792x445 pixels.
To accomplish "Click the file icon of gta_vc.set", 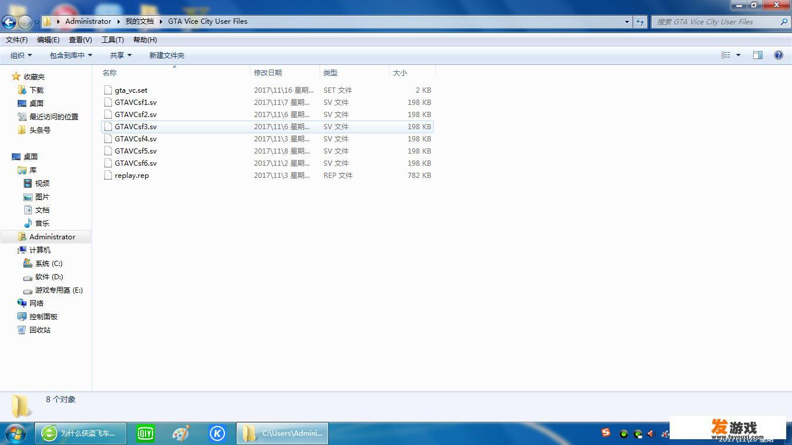I will [x=108, y=90].
